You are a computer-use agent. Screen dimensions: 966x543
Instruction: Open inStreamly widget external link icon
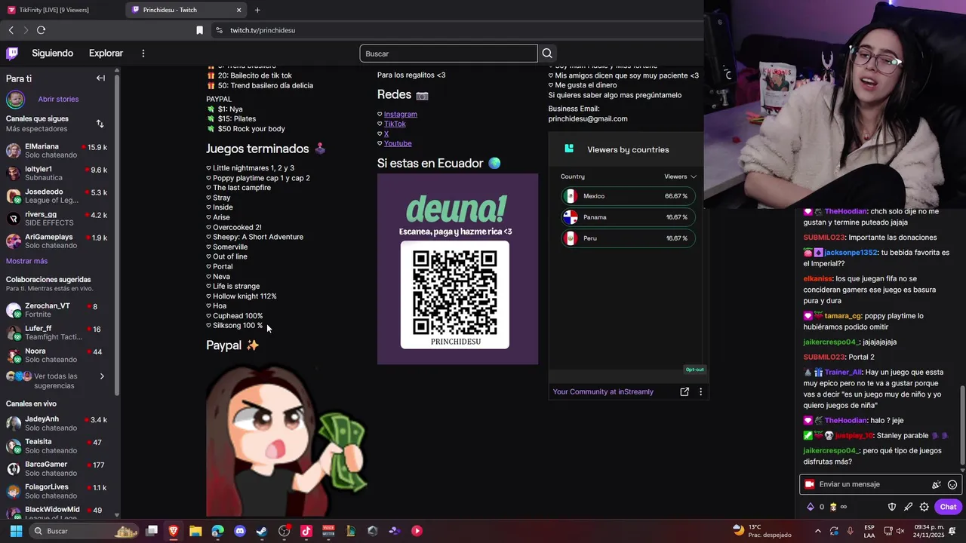pos(685,392)
